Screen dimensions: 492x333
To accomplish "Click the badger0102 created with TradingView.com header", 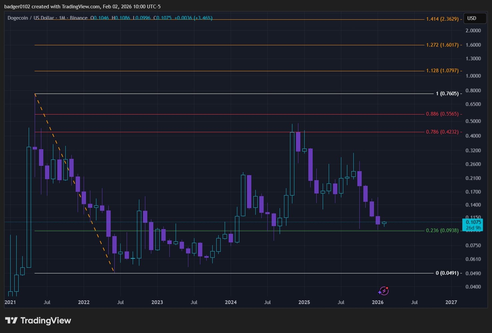I will tap(82, 7).
